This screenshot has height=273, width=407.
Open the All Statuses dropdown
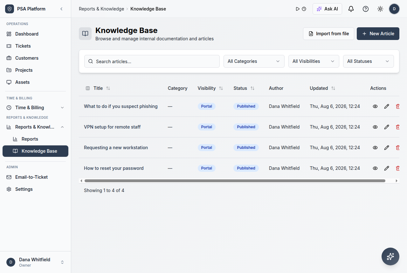pos(369,61)
